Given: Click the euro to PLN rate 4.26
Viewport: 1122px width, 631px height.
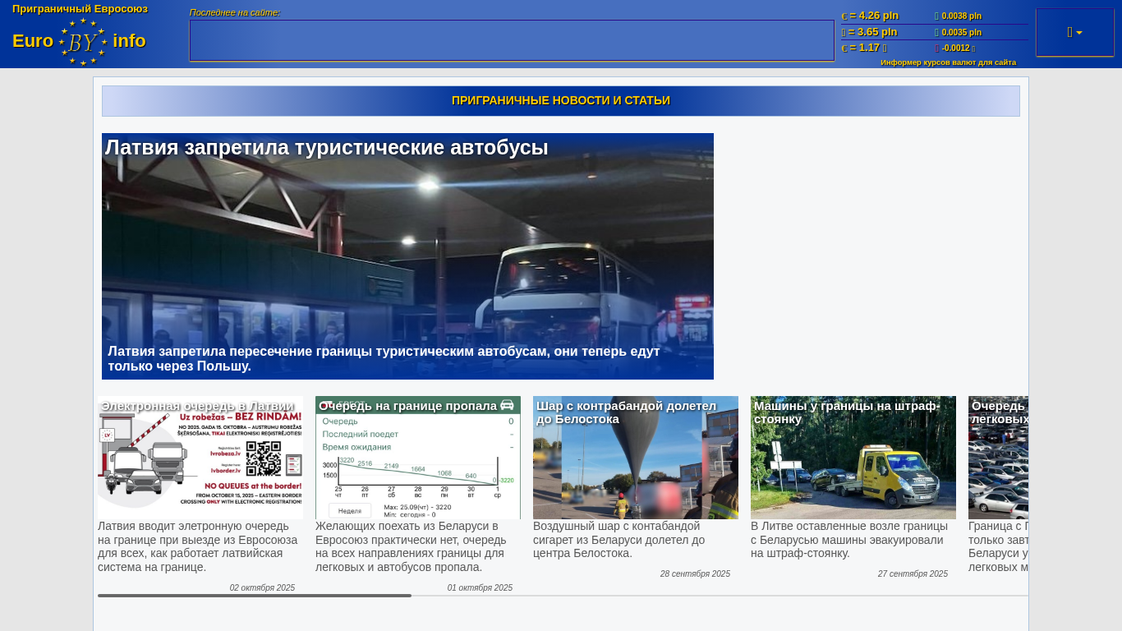Looking at the screenshot, I should (873, 16).
